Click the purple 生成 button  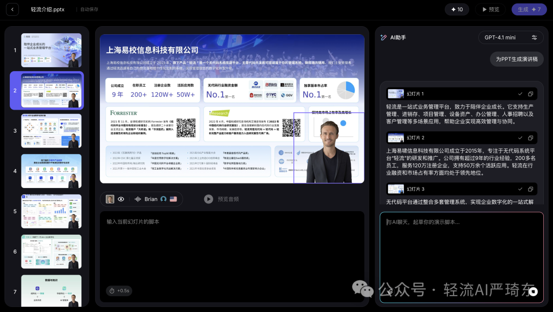point(529,9)
